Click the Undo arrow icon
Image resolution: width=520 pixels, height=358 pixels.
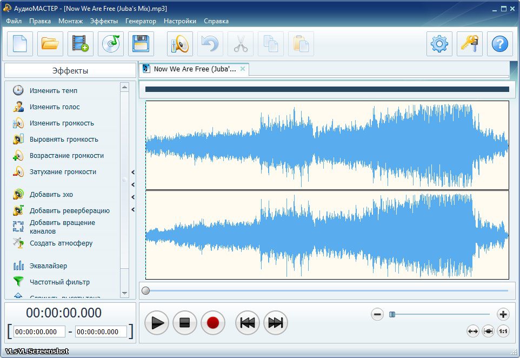pyautogui.click(x=210, y=44)
